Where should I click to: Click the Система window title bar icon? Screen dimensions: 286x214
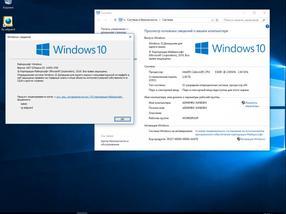[98, 13]
